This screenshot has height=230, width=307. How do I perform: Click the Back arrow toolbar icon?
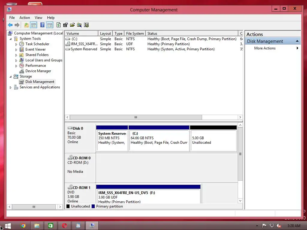(10, 25)
